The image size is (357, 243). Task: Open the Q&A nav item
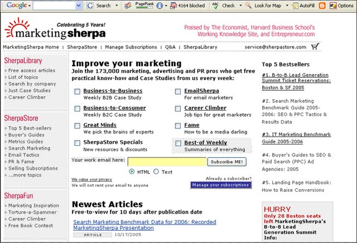(170, 47)
